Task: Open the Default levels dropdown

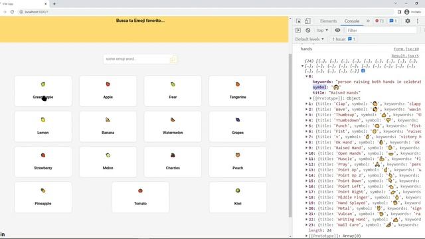Action: point(309,39)
